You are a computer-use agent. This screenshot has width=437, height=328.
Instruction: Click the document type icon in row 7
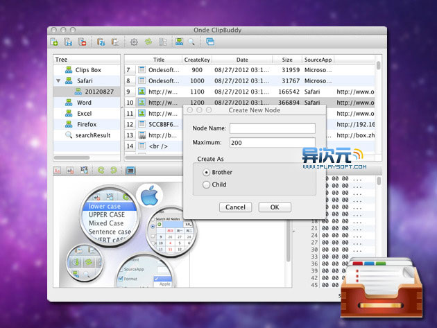pyautogui.click(x=142, y=69)
